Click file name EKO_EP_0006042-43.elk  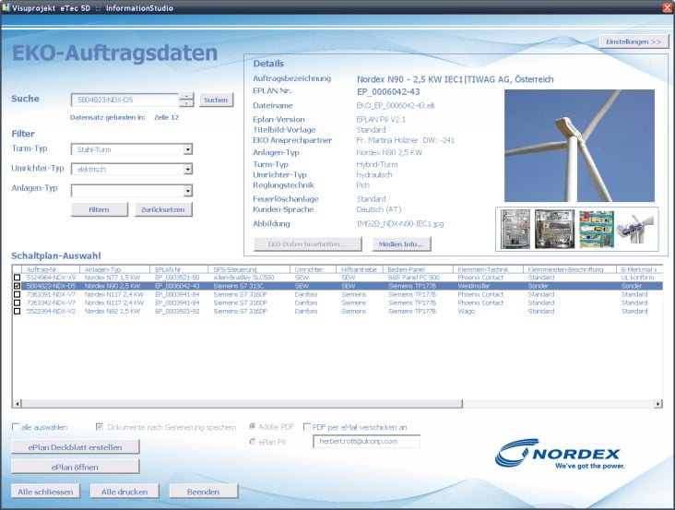point(396,105)
